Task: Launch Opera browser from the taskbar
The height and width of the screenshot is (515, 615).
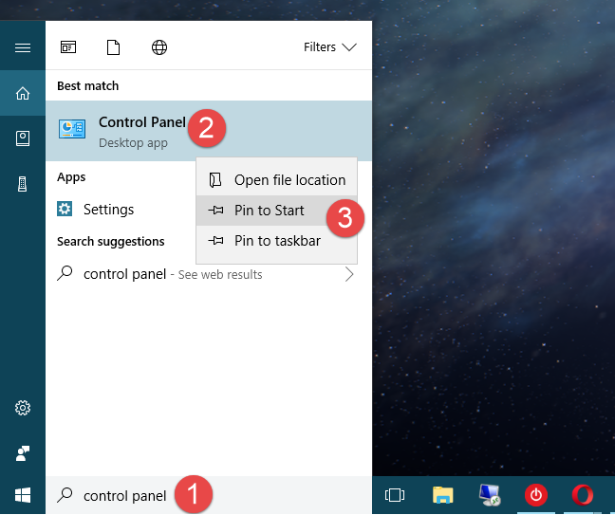Action: click(x=583, y=495)
